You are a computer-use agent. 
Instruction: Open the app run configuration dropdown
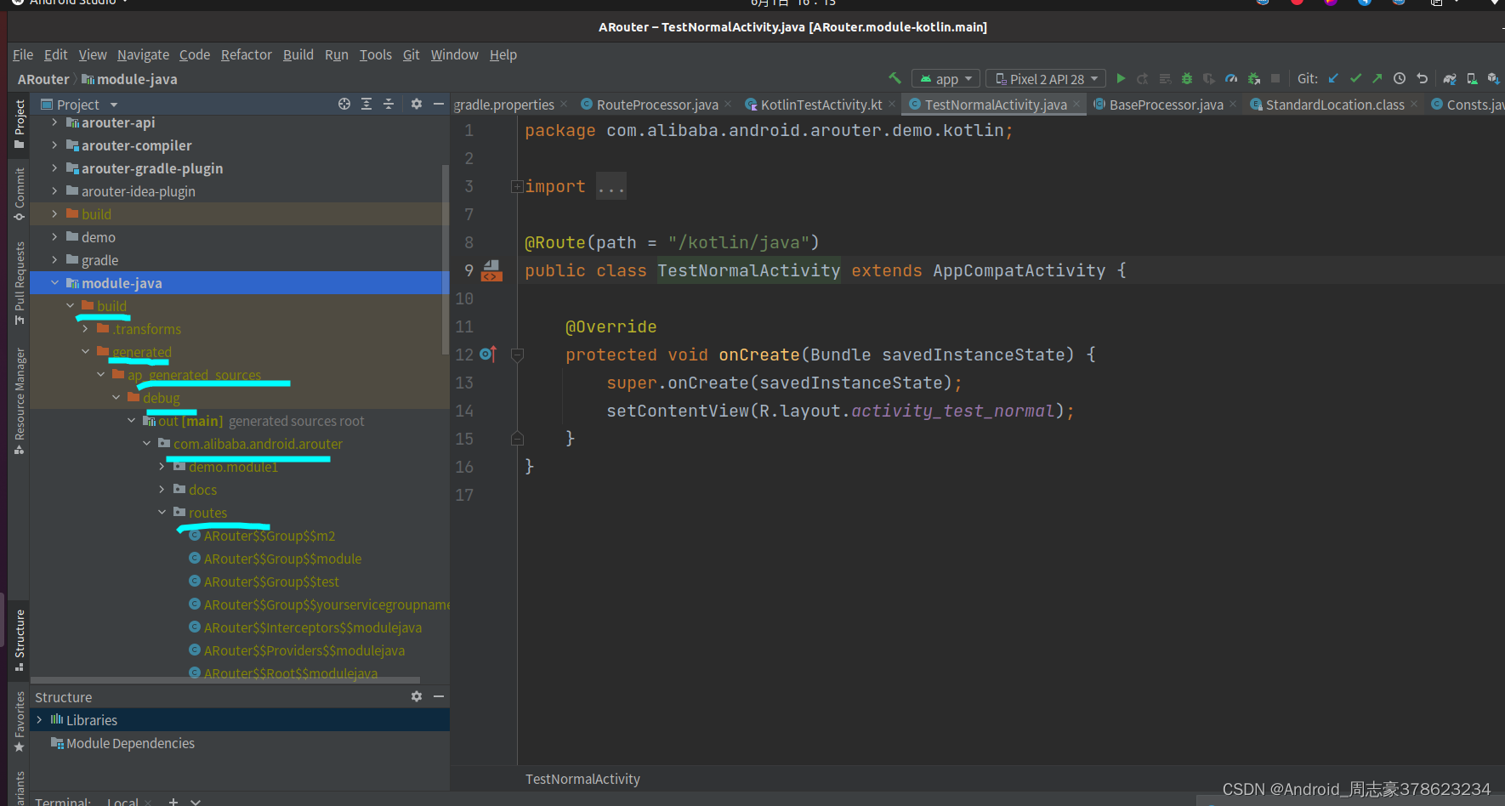point(946,78)
